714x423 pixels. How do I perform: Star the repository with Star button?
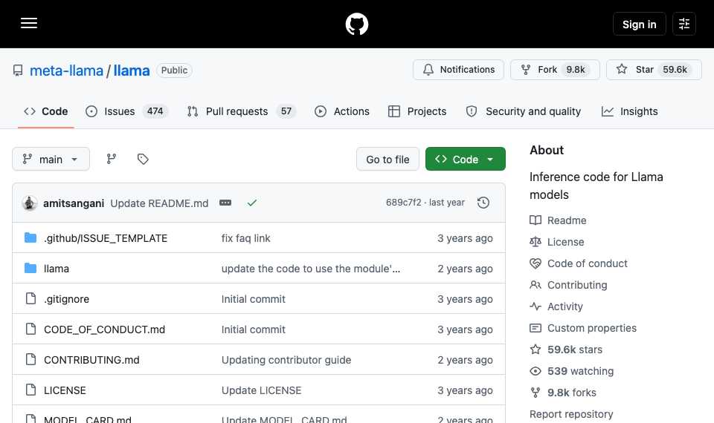coord(654,70)
